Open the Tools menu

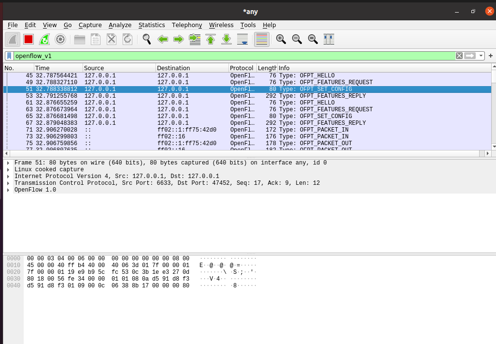(248, 25)
